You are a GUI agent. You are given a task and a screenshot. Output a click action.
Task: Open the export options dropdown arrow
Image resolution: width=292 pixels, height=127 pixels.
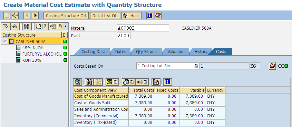[x=132, y=82]
